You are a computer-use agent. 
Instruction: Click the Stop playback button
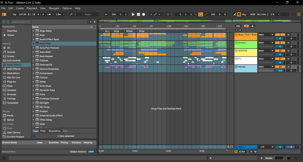pos(138,14)
